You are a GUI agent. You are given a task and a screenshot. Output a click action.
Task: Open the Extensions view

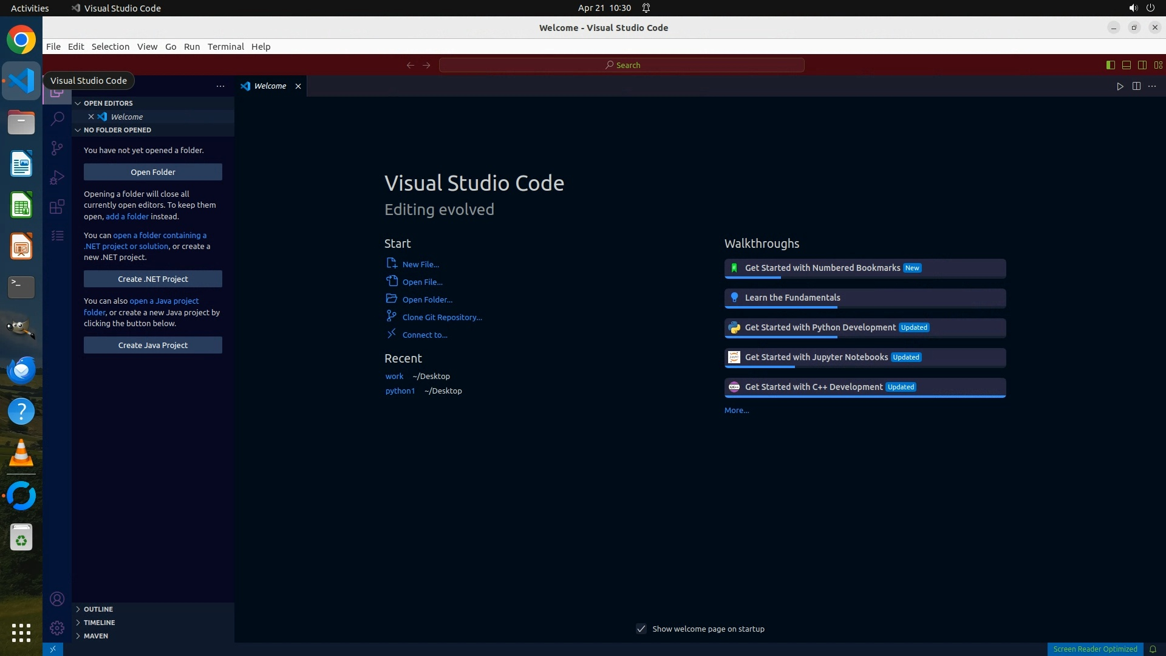pyautogui.click(x=57, y=207)
